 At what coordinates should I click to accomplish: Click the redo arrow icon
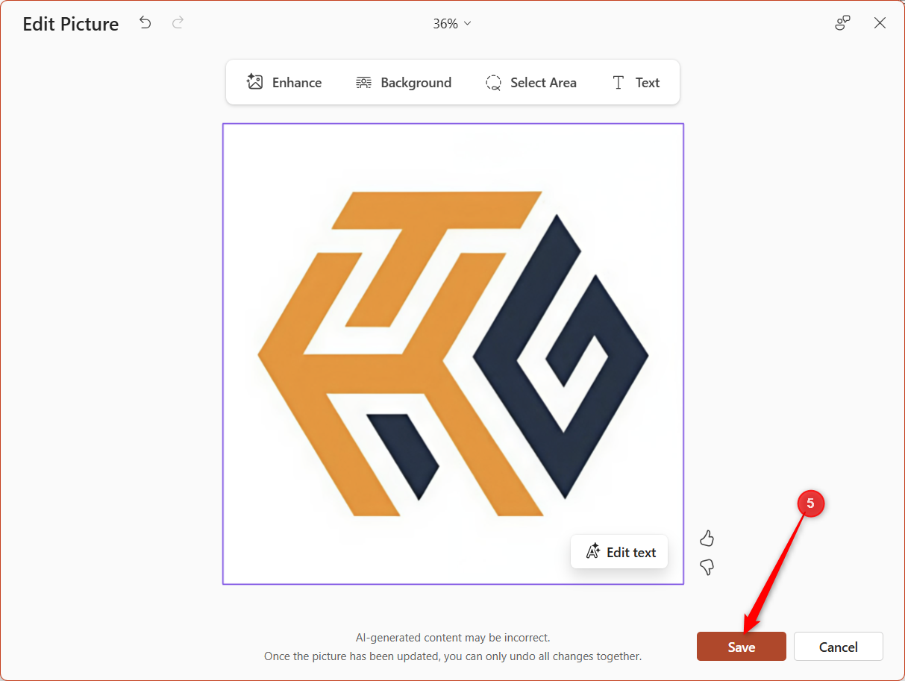tap(178, 23)
